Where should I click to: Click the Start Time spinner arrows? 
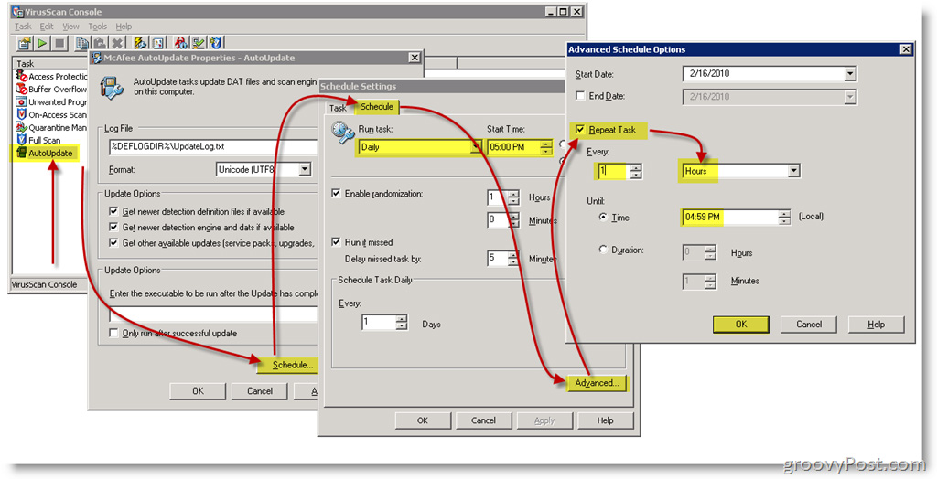(x=546, y=147)
